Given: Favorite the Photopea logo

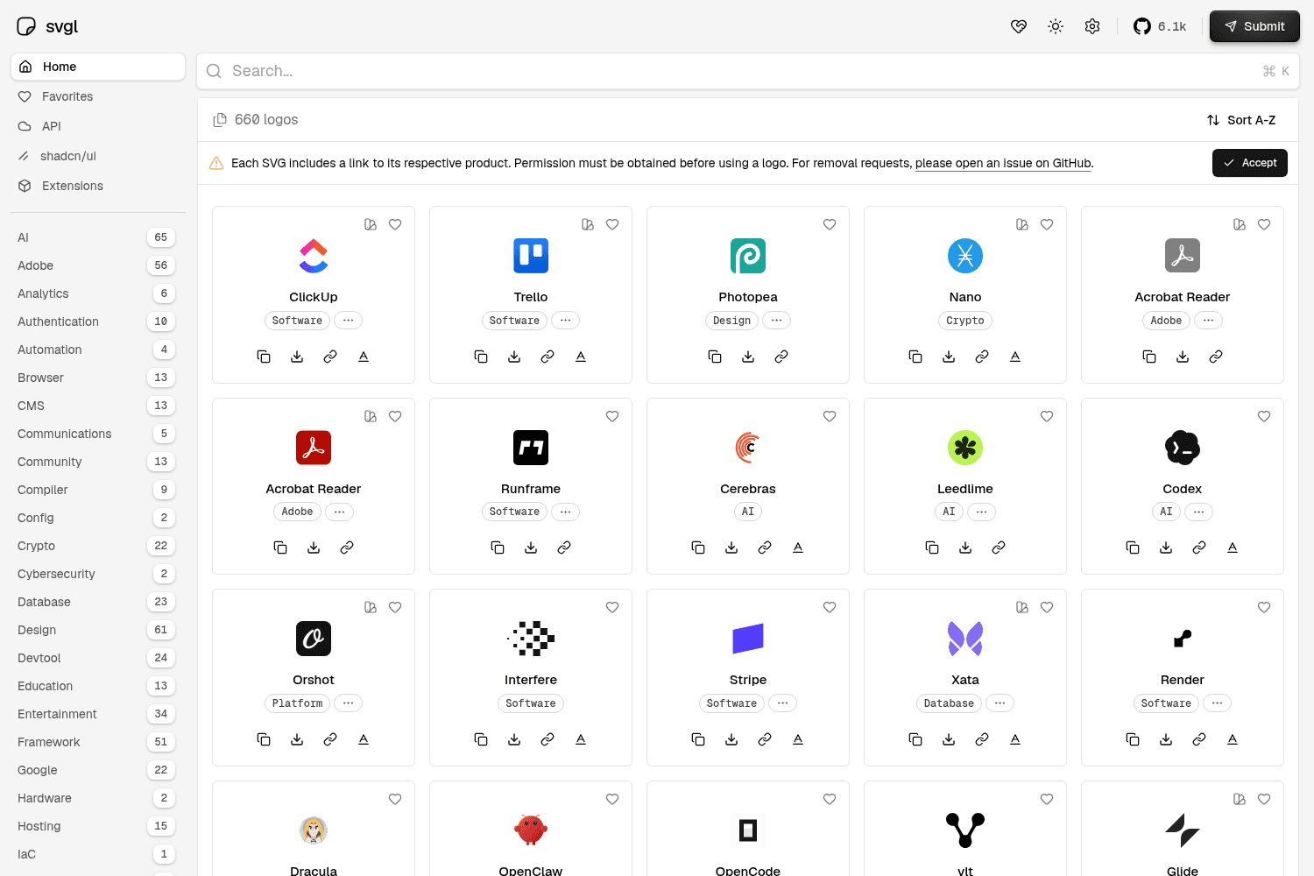Looking at the screenshot, I should 830,224.
